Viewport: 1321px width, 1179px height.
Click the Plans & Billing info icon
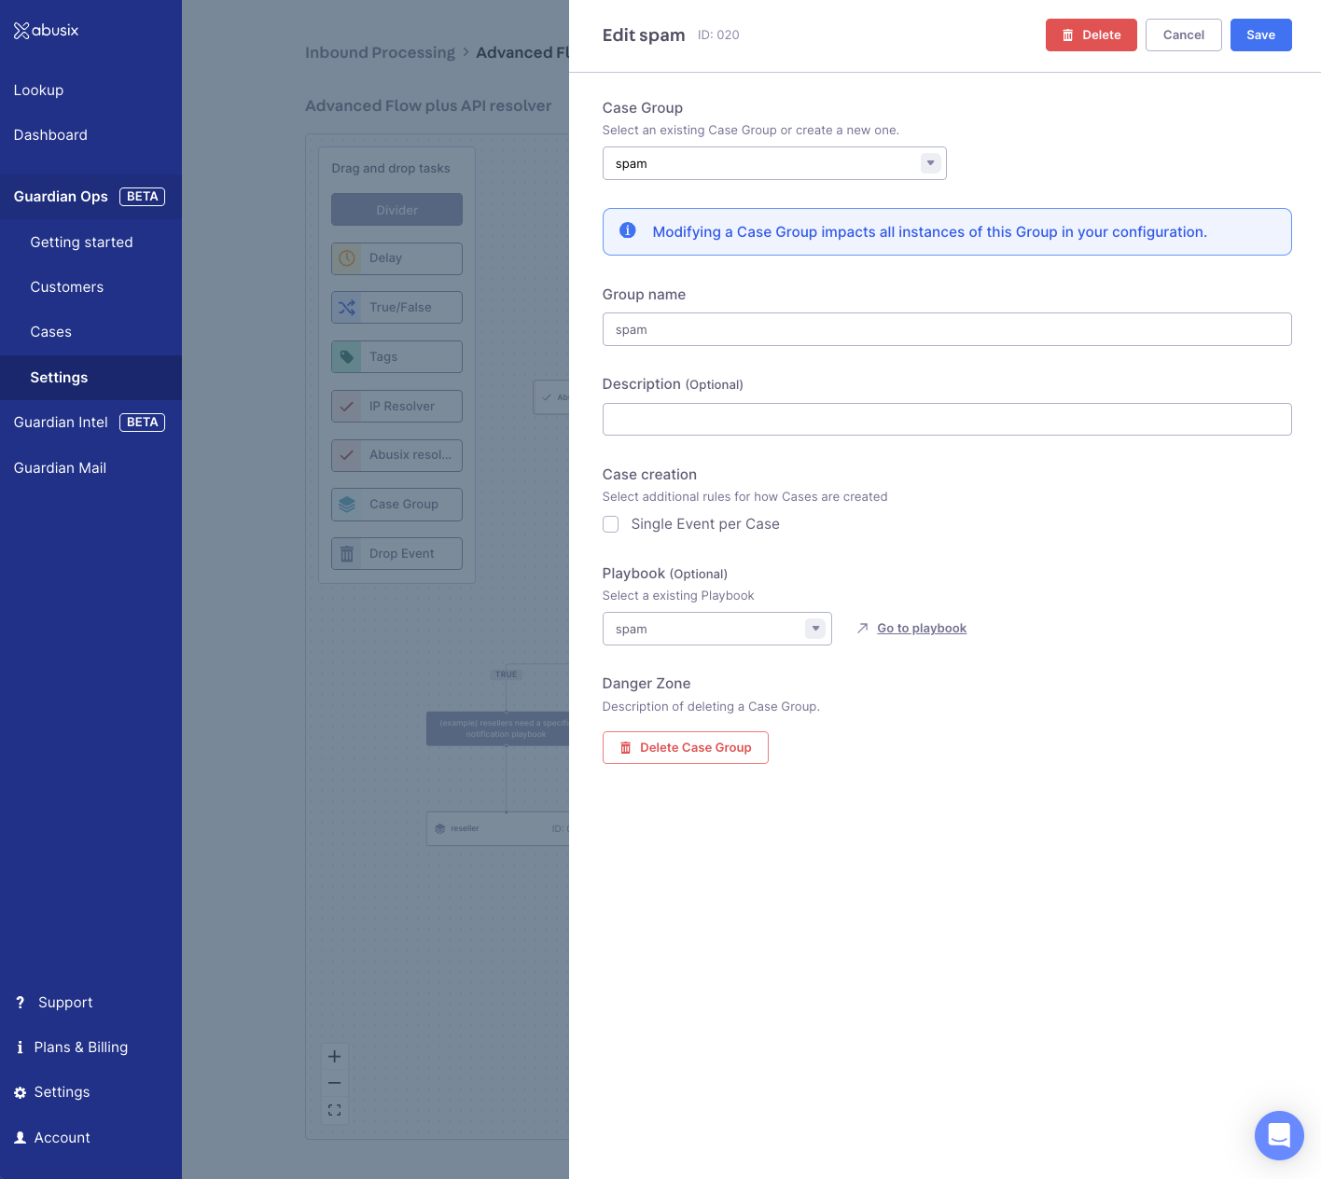[21, 1047]
